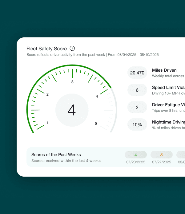Select the score 3 pill for 07/27/2025

(162, 155)
